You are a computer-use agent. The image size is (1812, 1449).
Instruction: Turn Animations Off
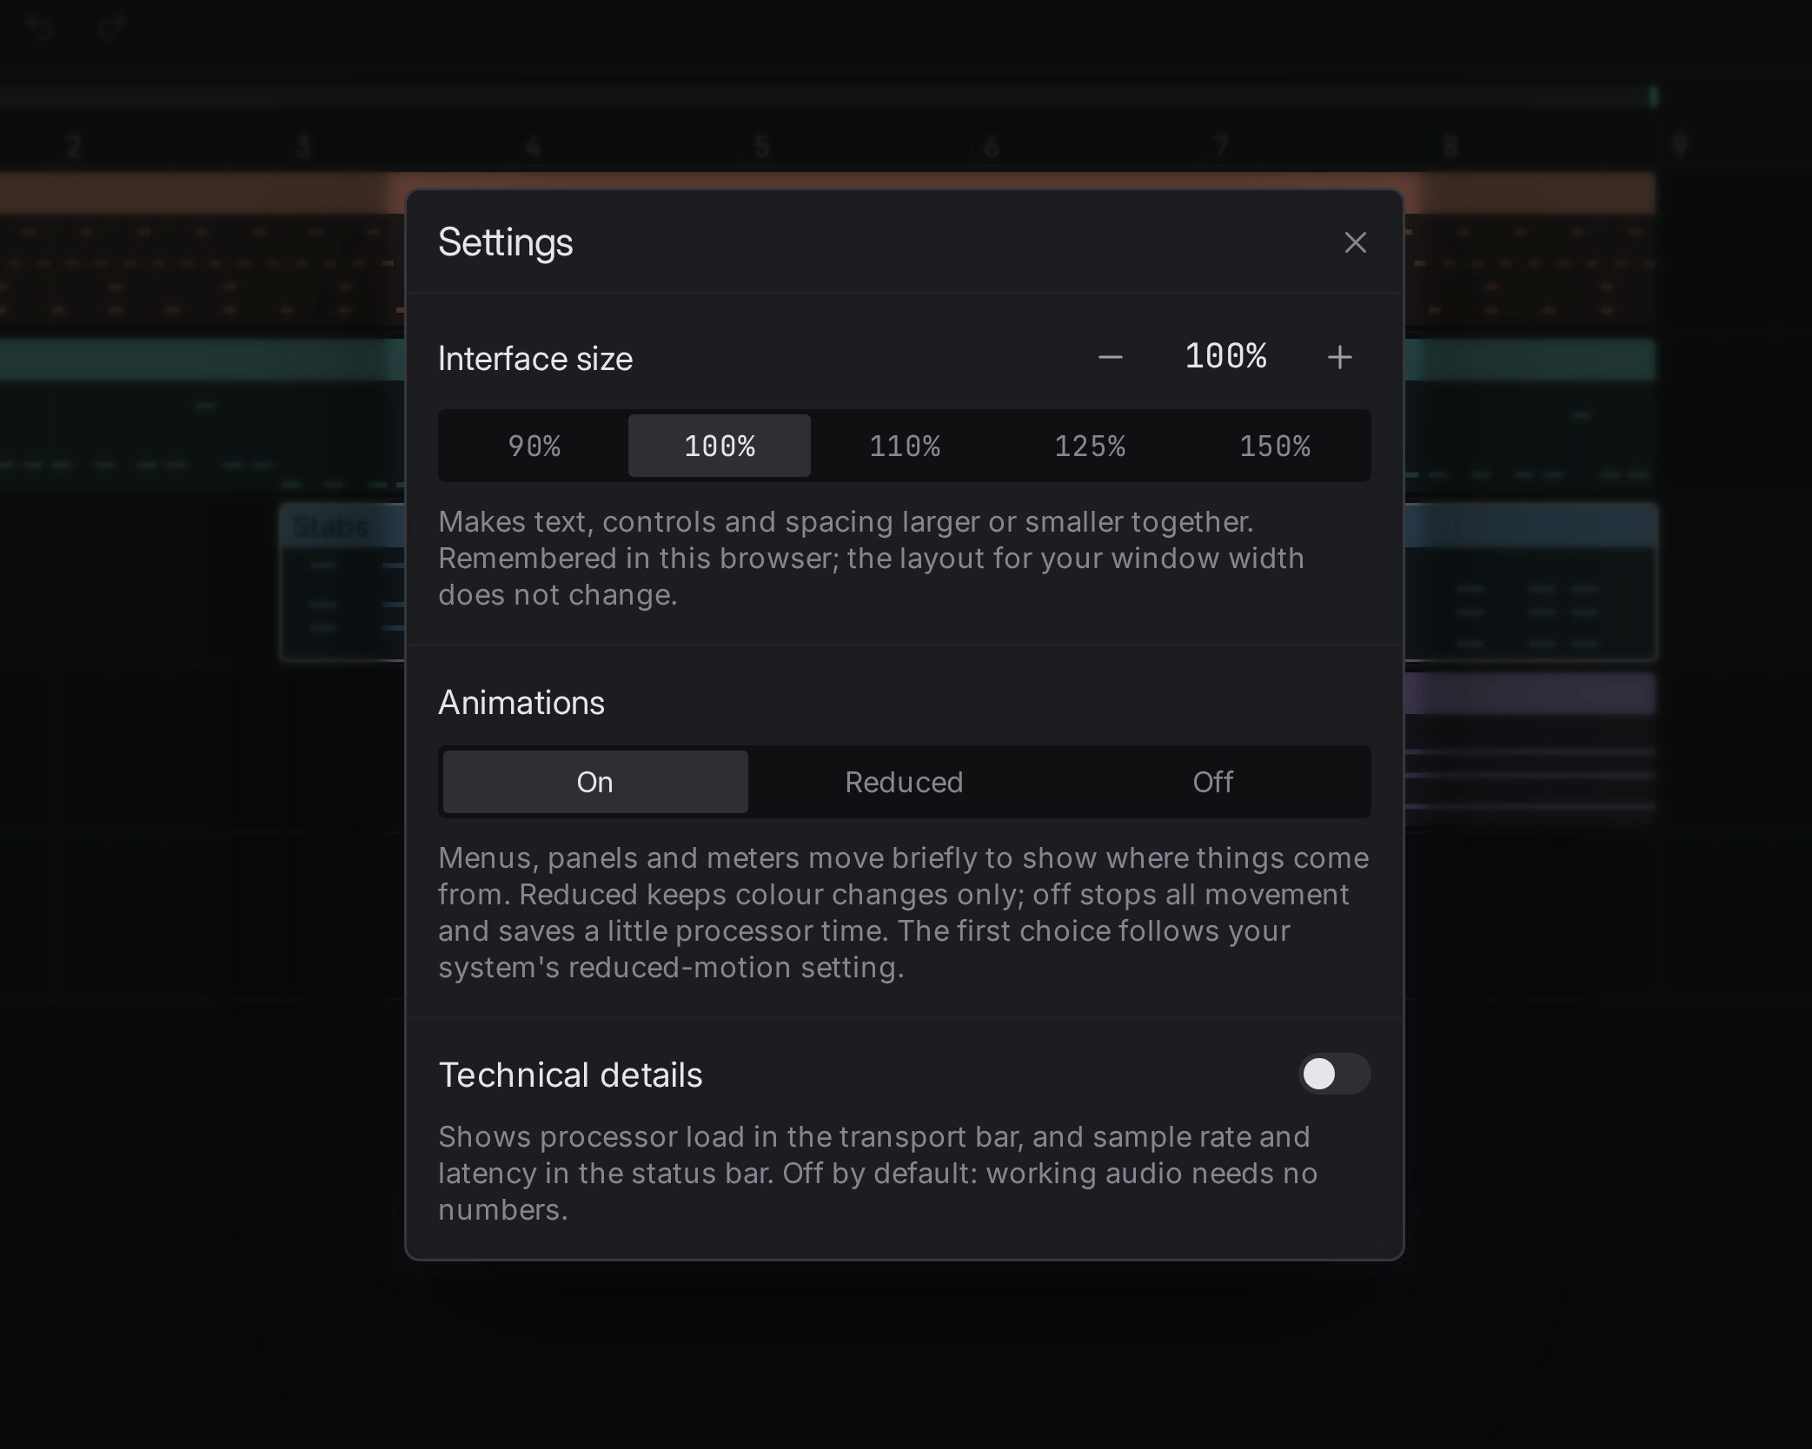point(1212,782)
